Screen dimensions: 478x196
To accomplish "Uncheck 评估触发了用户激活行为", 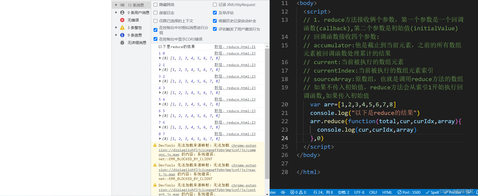I will [x=215, y=29].
